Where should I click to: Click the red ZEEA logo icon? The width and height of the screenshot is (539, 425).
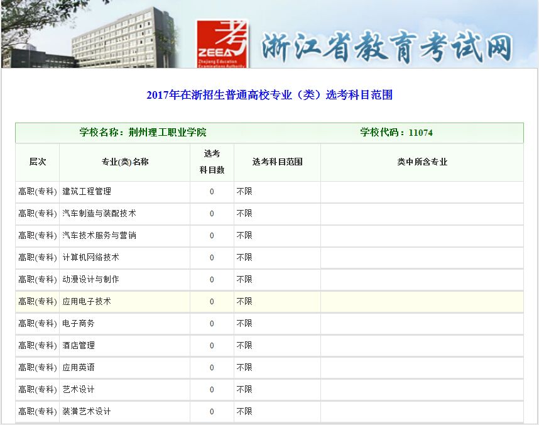point(222,43)
